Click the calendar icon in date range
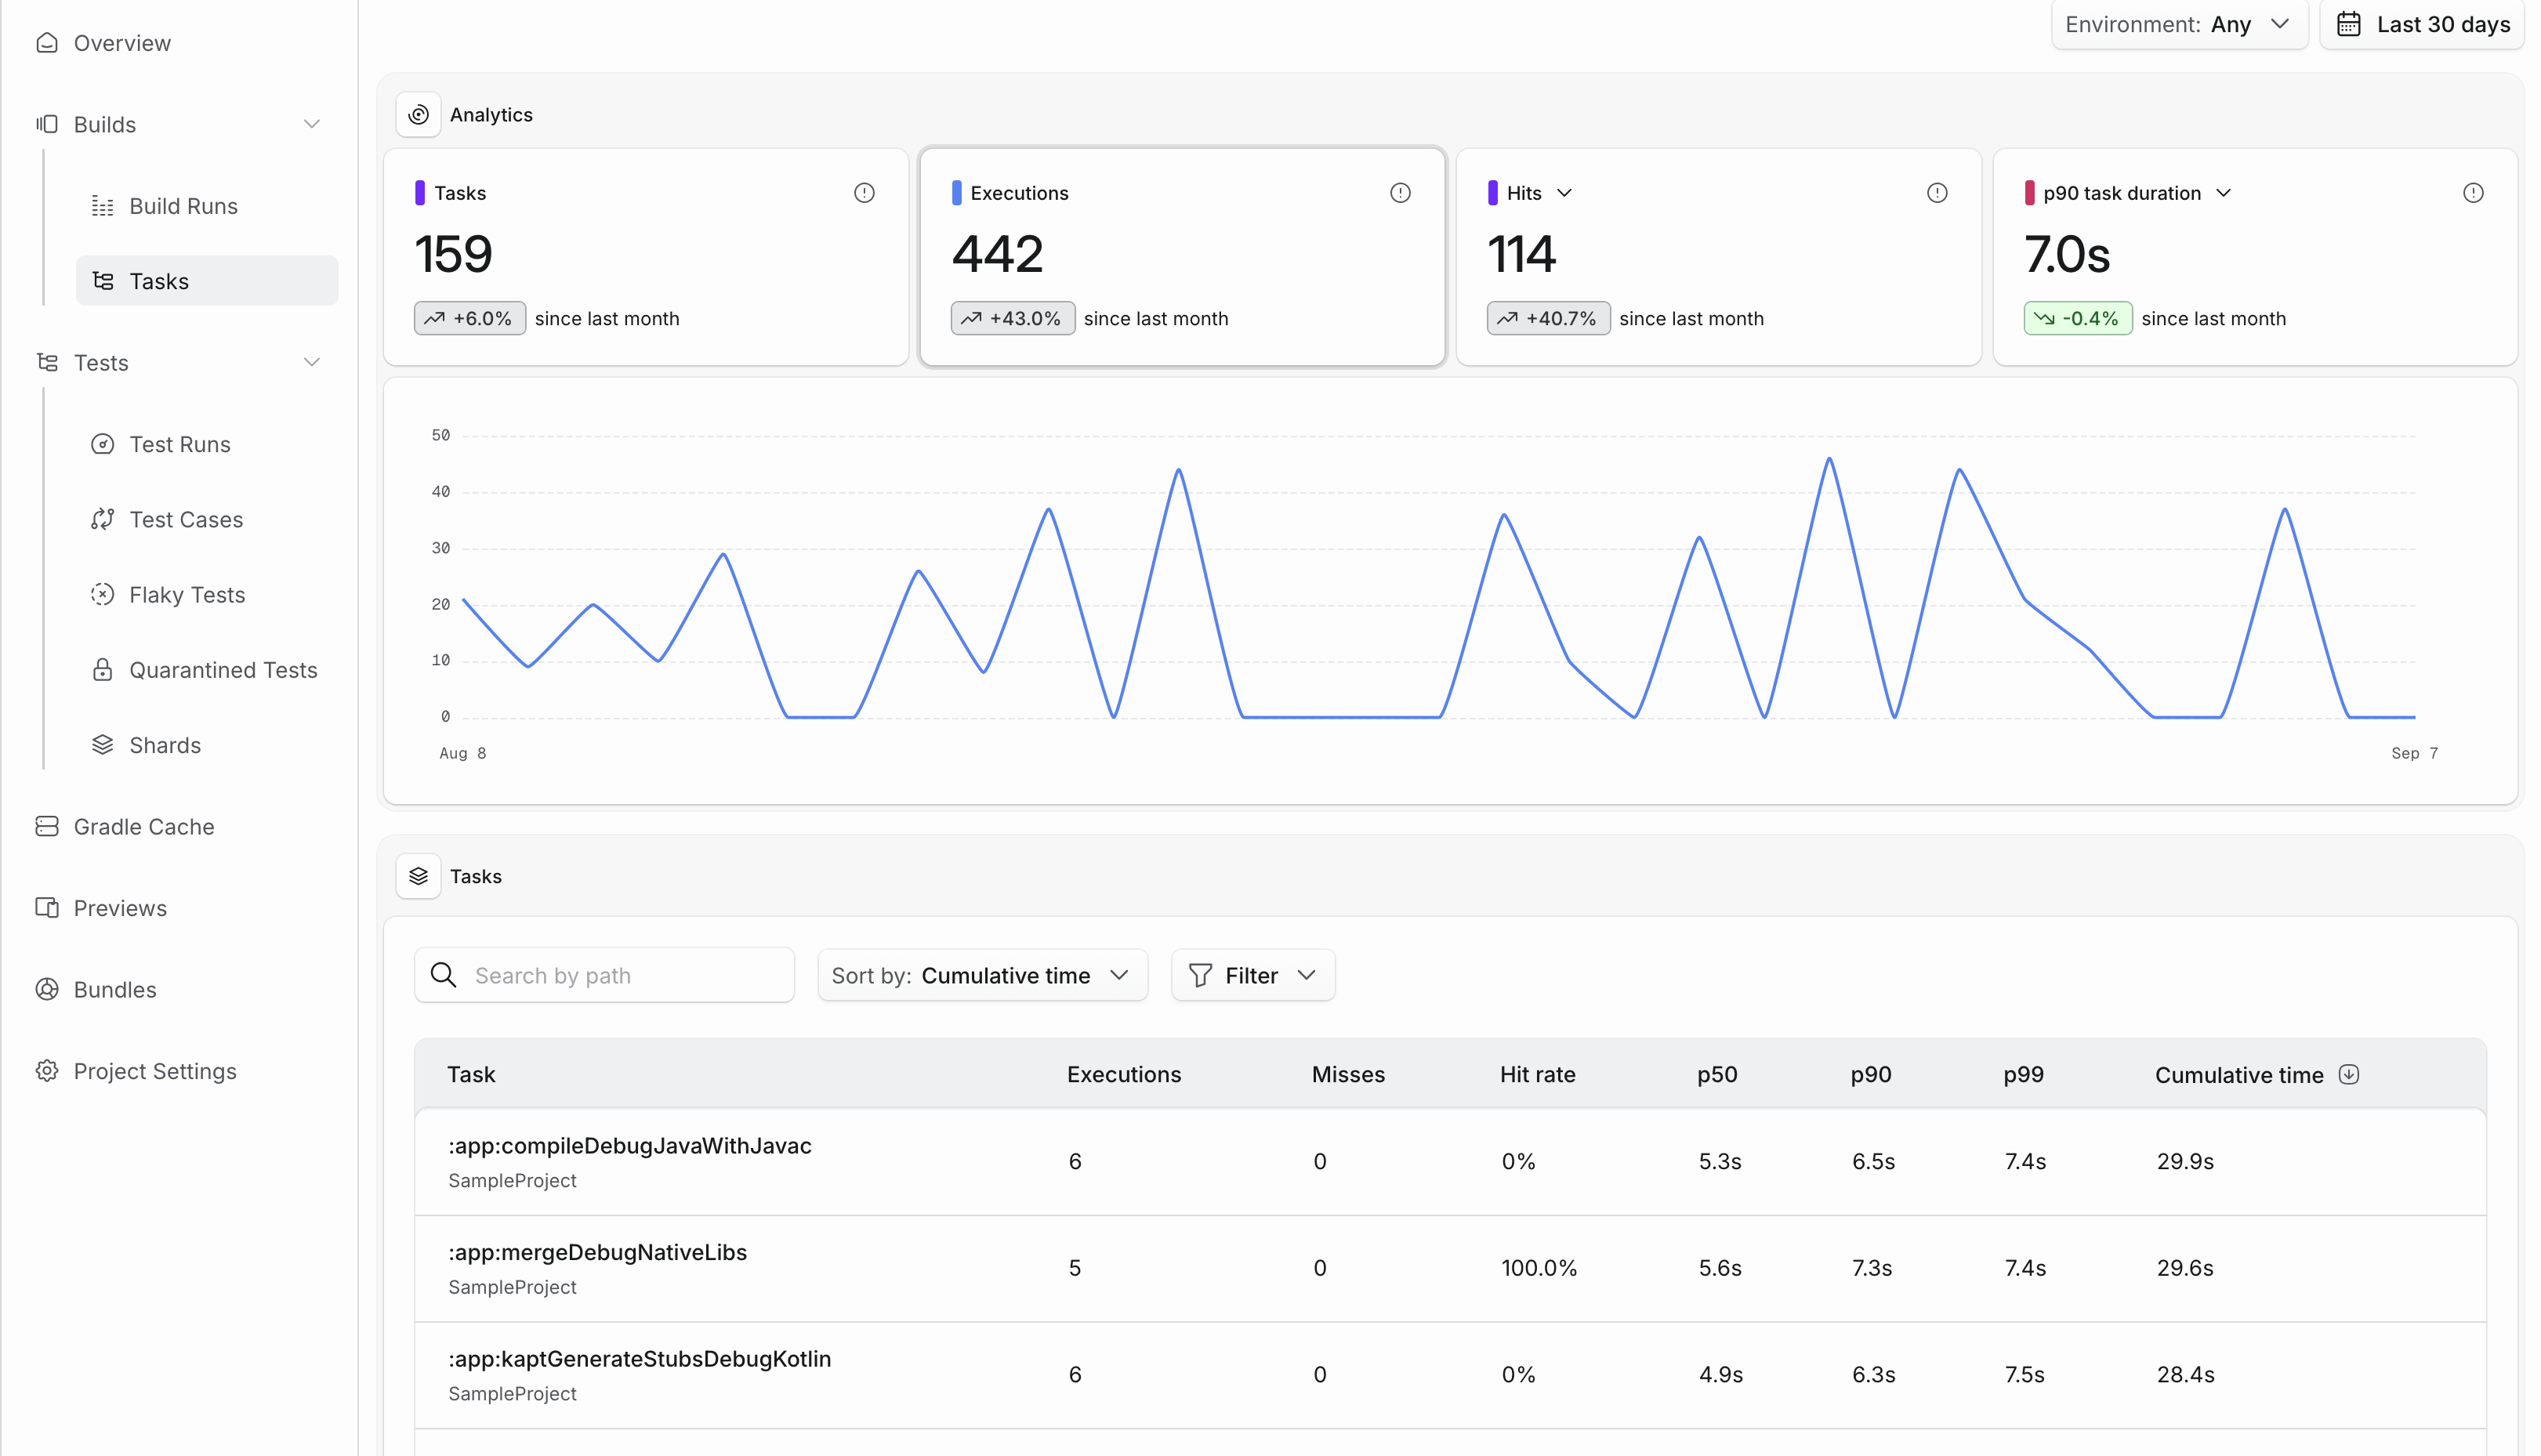This screenshot has width=2541, height=1456. [x=2349, y=24]
